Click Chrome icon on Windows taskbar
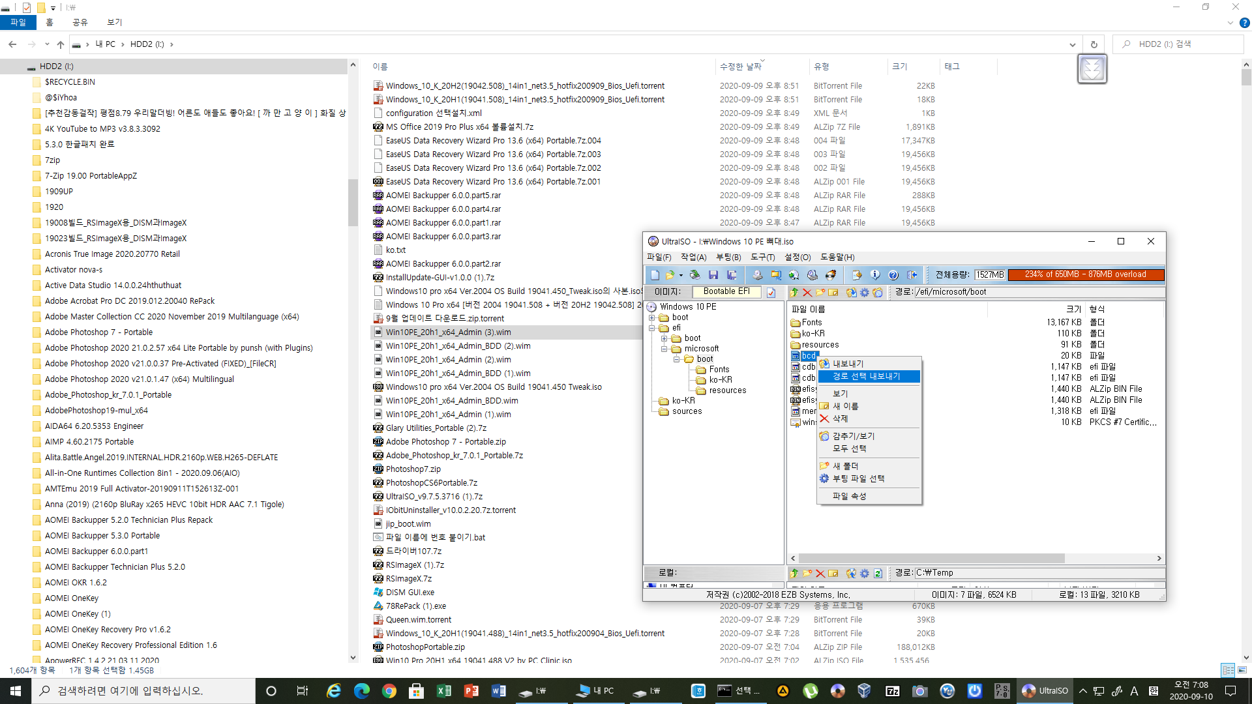This screenshot has height=704, width=1252. (x=389, y=691)
